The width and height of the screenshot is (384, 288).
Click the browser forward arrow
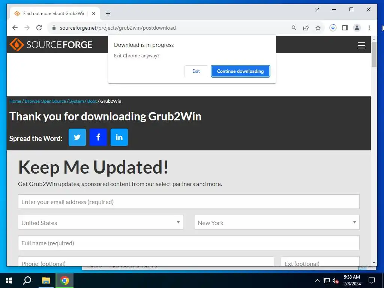coord(27,28)
